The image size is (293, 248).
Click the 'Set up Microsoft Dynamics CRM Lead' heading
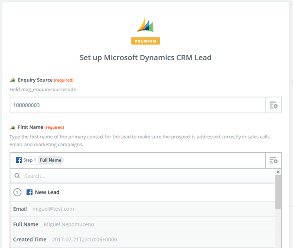[x=145, y=58]
